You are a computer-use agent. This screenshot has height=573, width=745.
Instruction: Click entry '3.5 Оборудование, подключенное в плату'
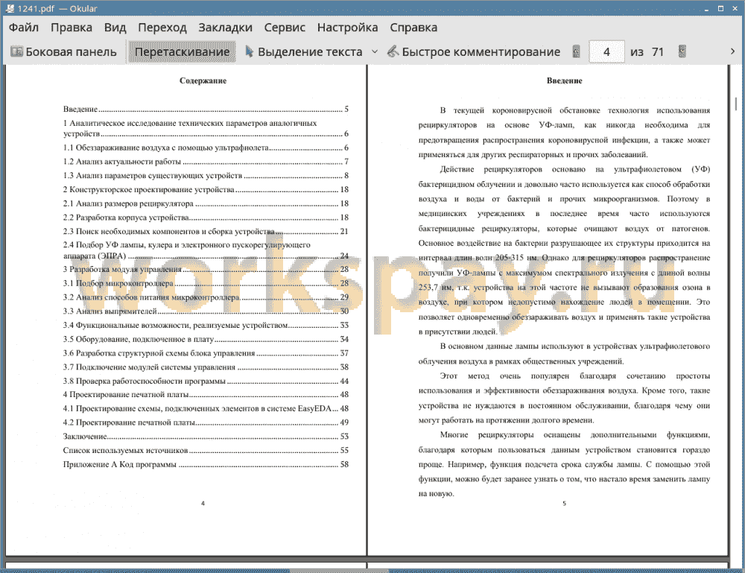206,339
